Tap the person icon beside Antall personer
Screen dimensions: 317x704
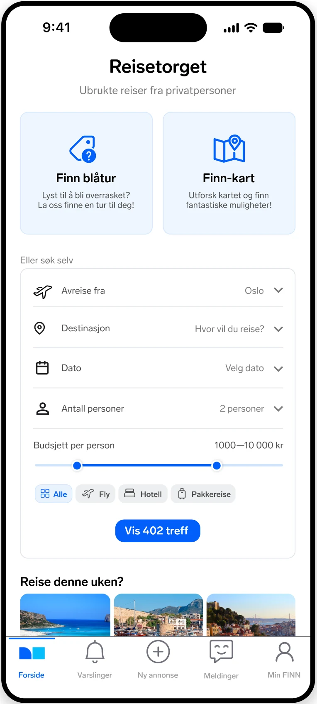pyautogui.click(x=42, y=408)
